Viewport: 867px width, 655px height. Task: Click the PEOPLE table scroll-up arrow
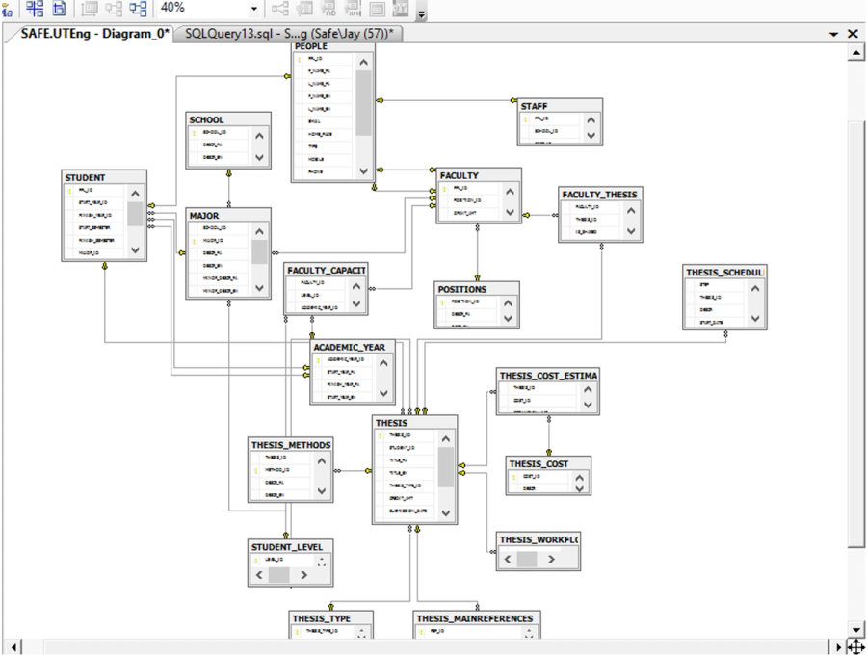(363, 63)
